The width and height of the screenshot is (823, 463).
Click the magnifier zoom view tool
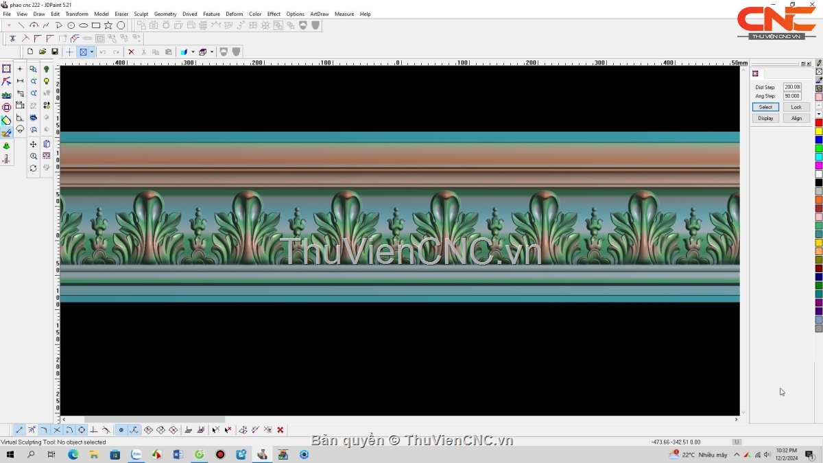[33, 156]
